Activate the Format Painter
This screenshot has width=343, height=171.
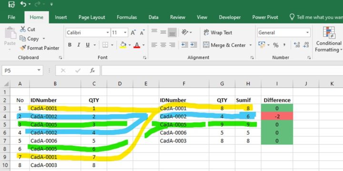(x=40, y=48)
